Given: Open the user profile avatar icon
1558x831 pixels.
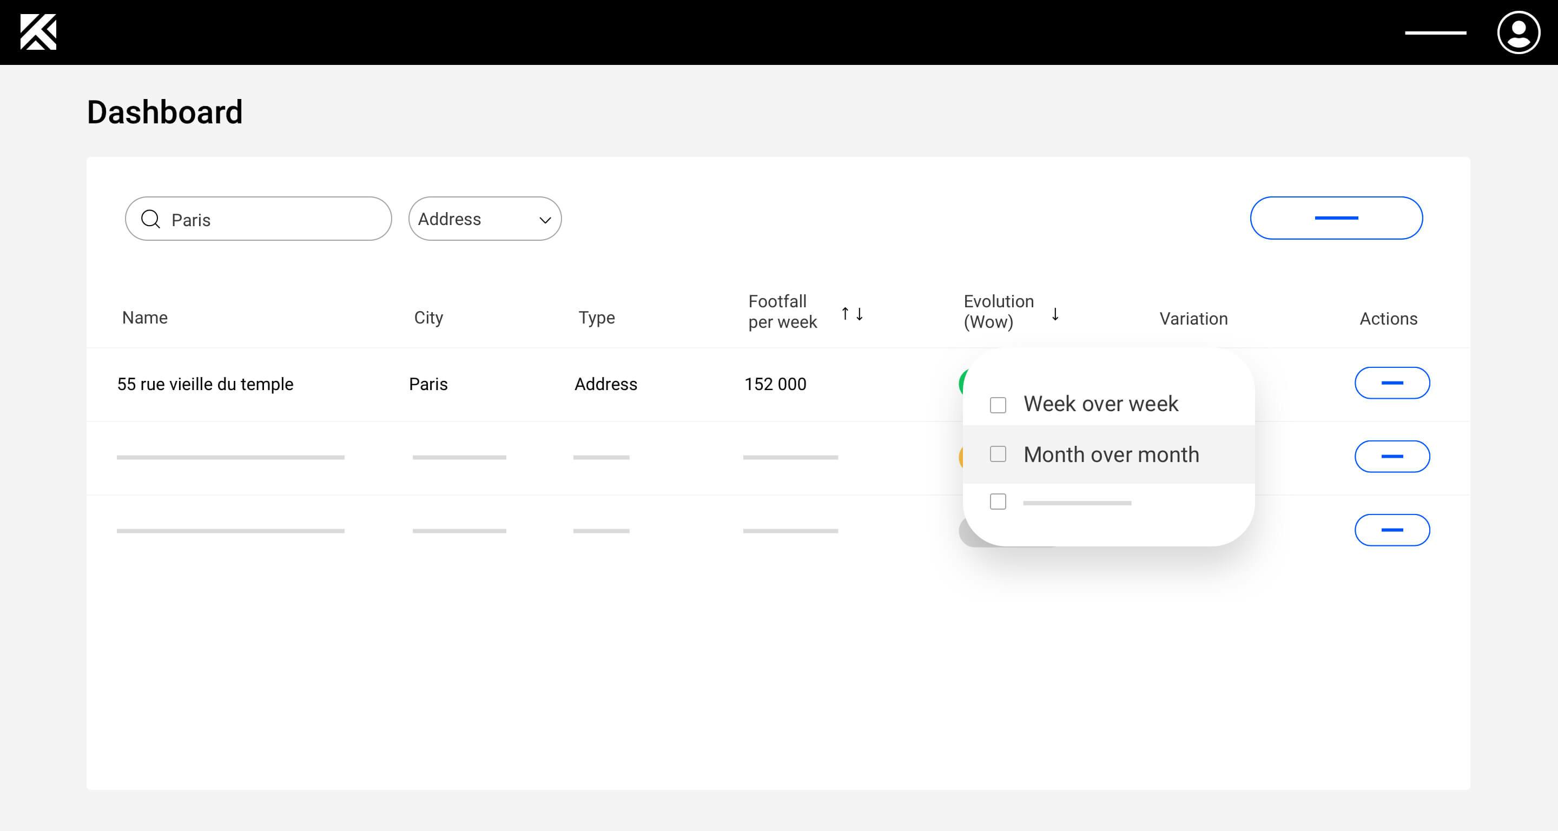Looking at the screenshot, I should click(1518, 32).
